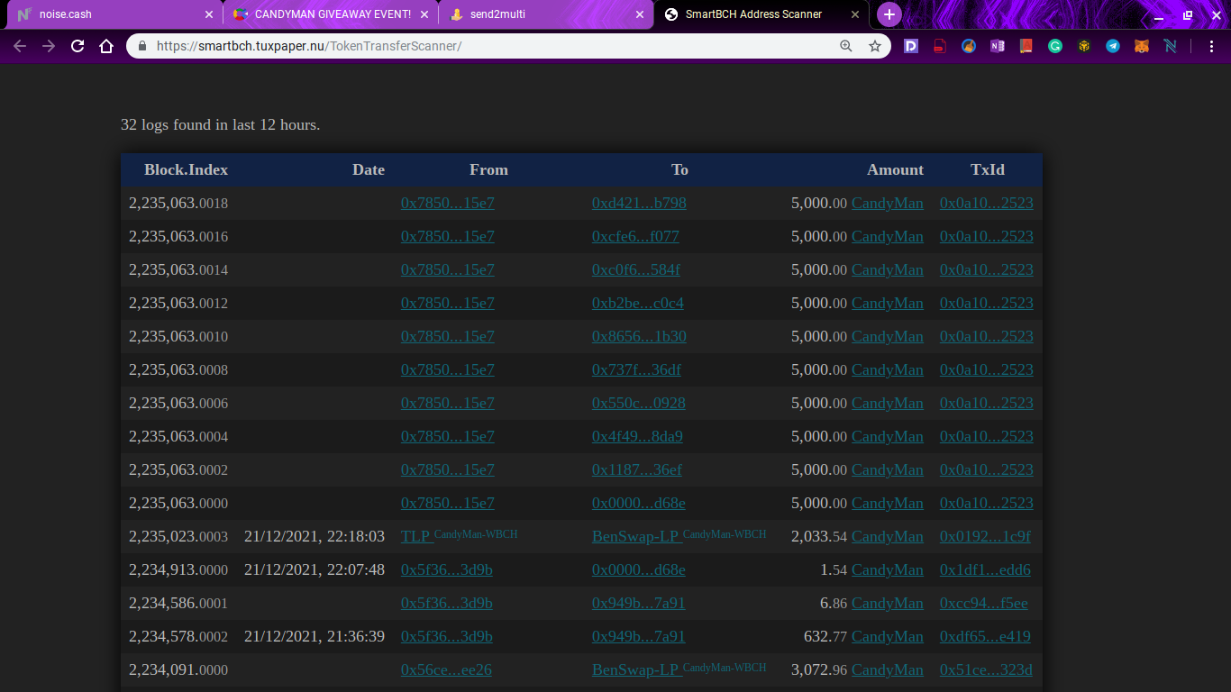Screen dimensions: 1231x692
Task: Go forward to the next page
Action: point(49,46)
